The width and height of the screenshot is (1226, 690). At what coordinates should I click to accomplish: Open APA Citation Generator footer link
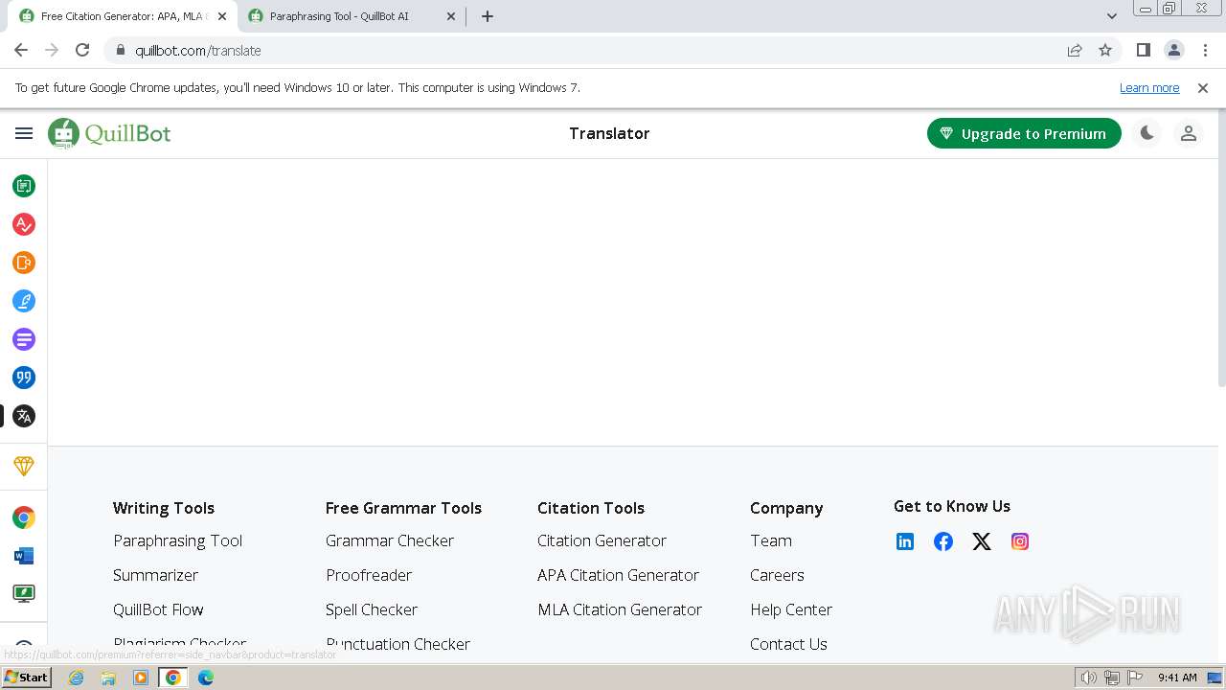(x=618, y=575)
